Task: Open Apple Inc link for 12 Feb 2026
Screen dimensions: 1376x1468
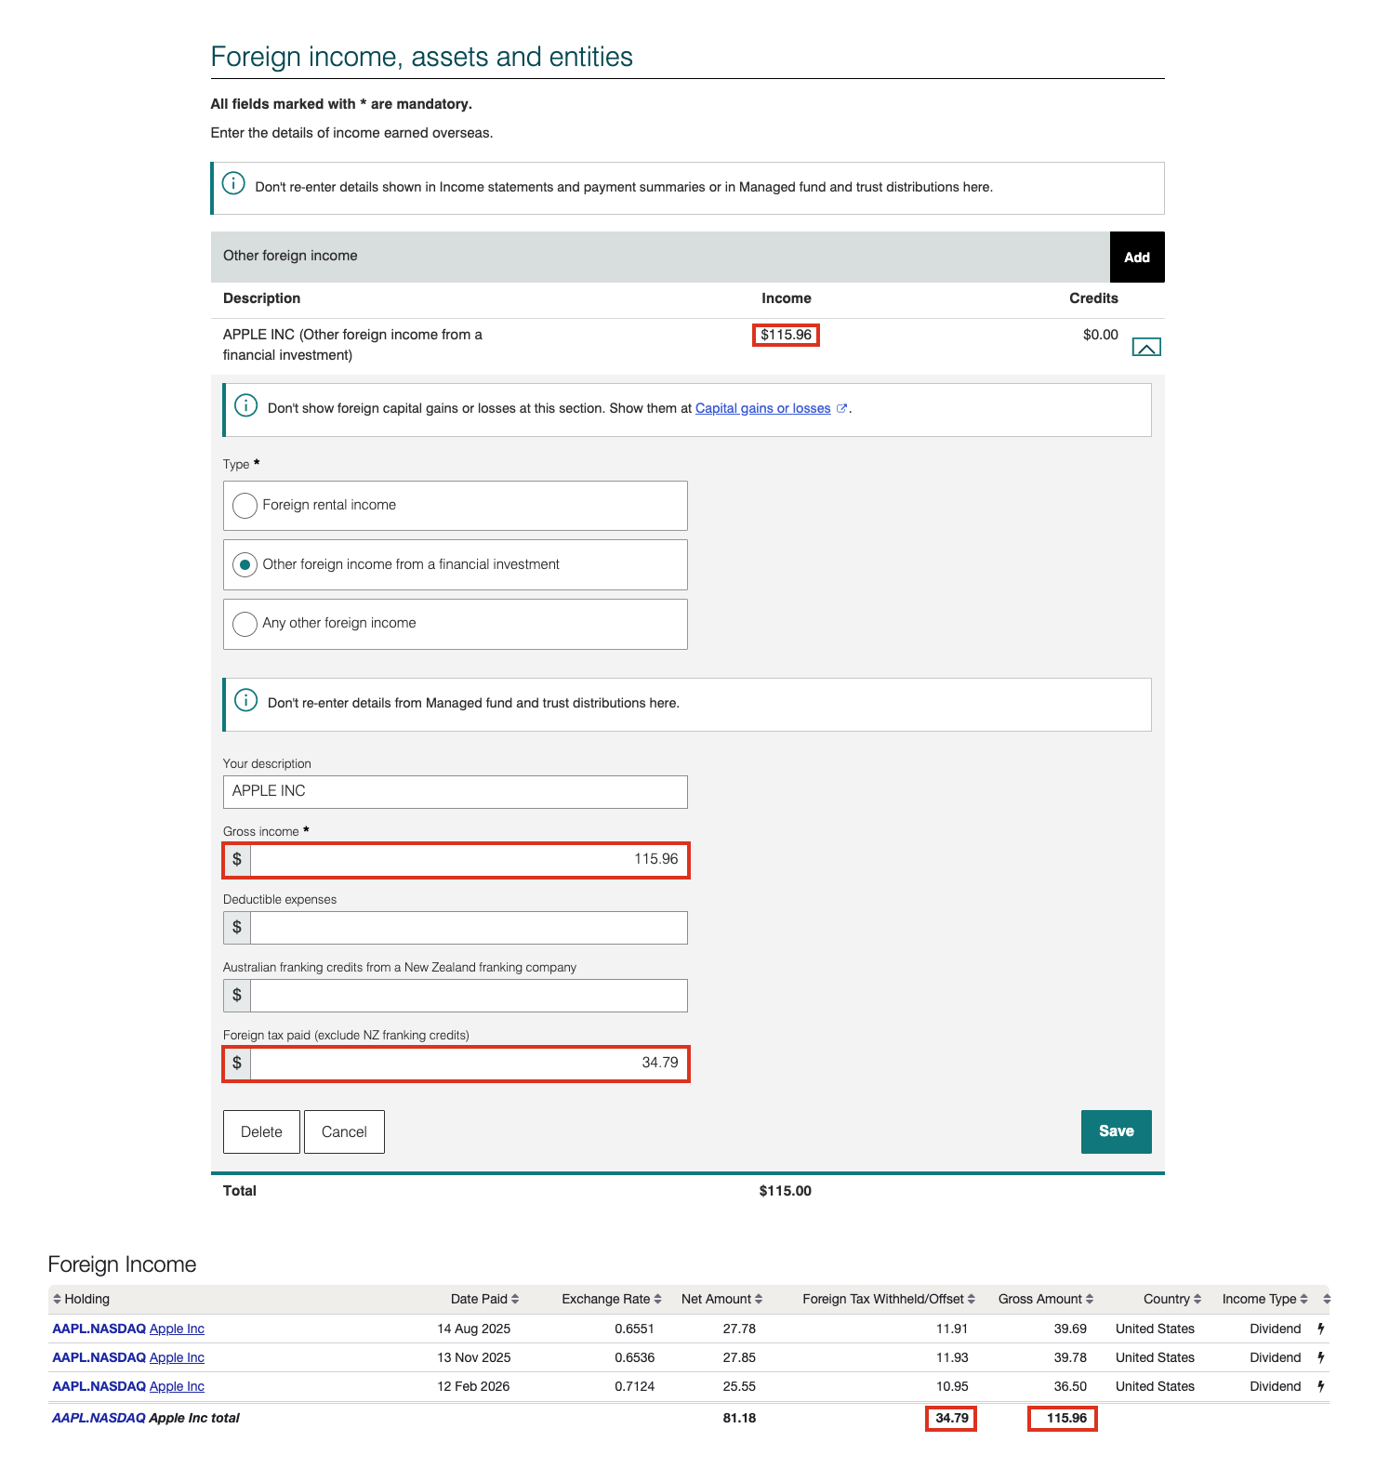Action: coord(177,1386)
